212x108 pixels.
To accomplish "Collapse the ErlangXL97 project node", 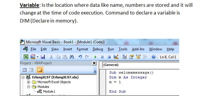I will [23, 77].
